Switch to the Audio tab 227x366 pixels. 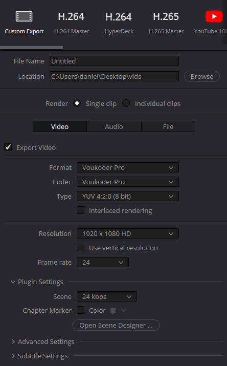[114, 126]
